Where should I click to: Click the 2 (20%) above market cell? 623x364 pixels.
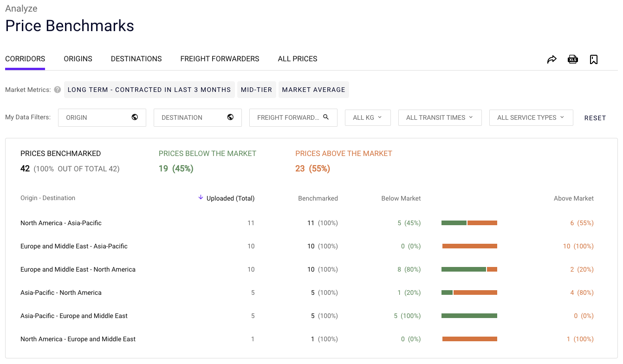[x=582, y=269]
